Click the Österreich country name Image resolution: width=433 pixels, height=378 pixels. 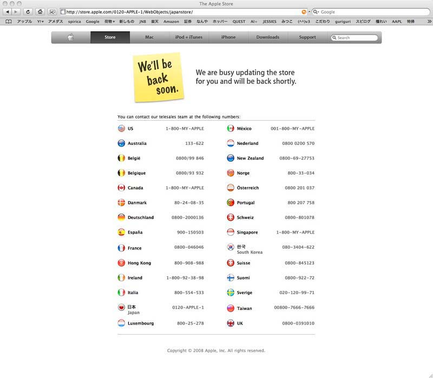pos(248,188)
